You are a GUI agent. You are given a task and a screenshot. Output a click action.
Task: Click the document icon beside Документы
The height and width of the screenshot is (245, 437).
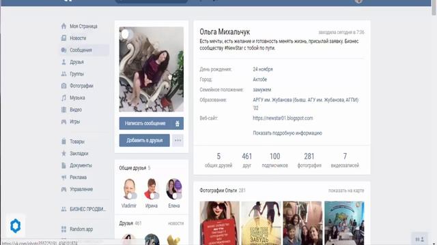coord(64,165)
